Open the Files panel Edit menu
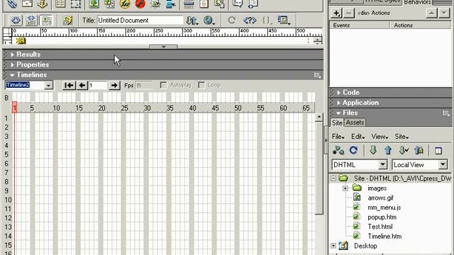The height and width of the screenshot is (255, 454). pos(358,137)
